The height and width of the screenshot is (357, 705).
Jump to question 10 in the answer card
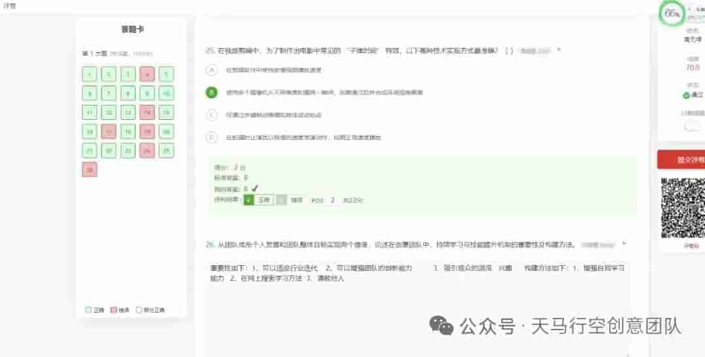tap(166, 93)
